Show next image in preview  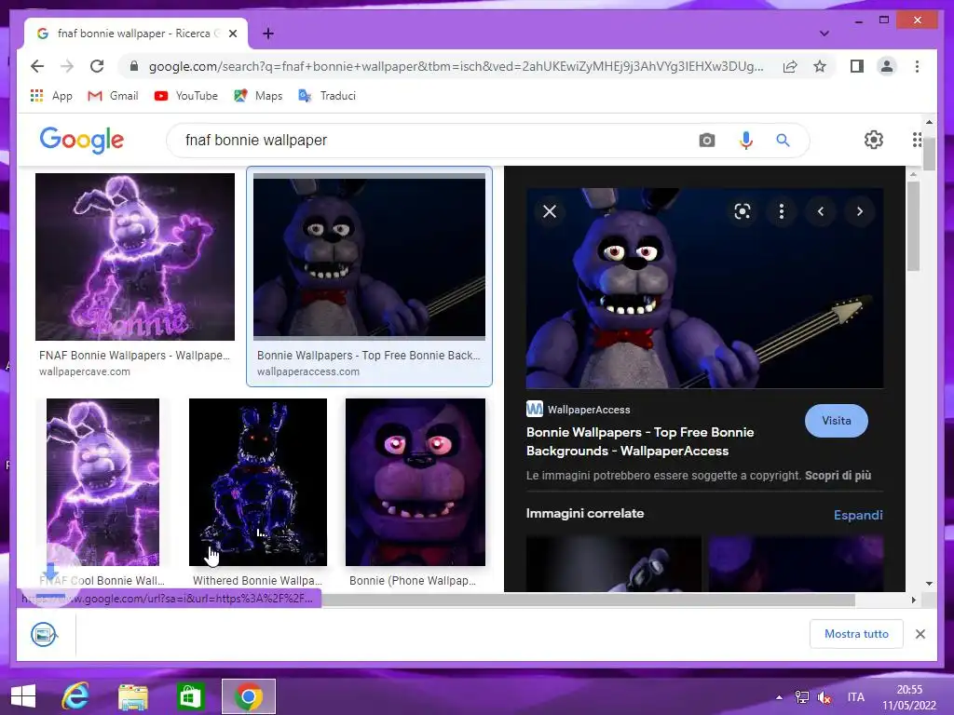coord(860,211)
